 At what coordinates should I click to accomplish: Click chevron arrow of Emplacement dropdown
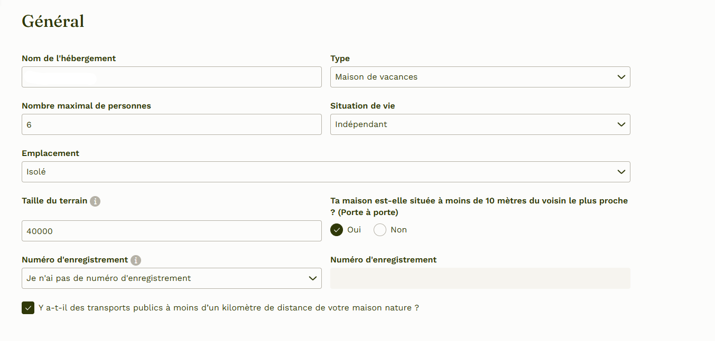(x=621, y=172)
